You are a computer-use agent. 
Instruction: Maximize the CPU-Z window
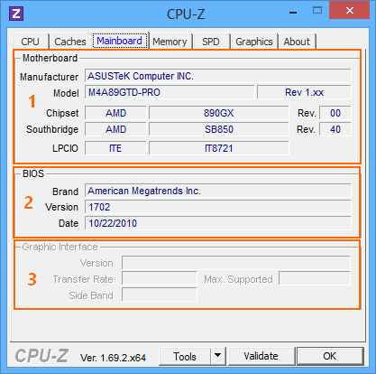coord(317,11)
